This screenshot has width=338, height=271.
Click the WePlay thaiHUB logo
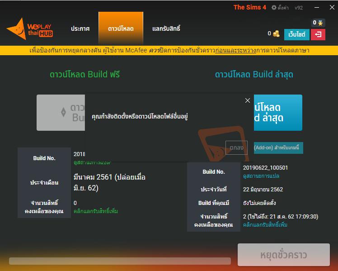coord(30,29)
